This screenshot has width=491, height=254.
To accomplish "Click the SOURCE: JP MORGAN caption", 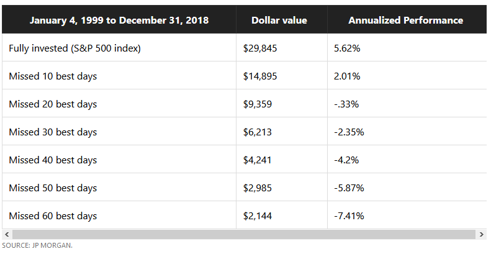I will tap(37, 246).
